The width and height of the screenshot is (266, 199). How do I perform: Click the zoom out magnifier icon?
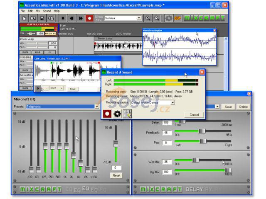tap(157, 18)
